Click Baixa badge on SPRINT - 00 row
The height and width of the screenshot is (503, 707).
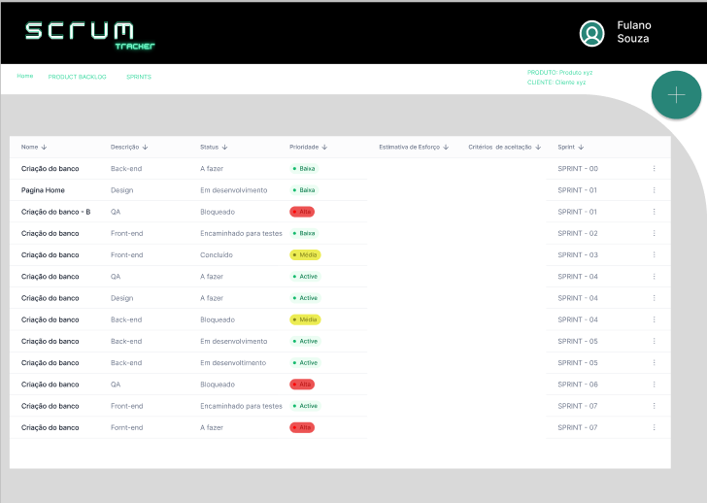click(x=304, y=169)
